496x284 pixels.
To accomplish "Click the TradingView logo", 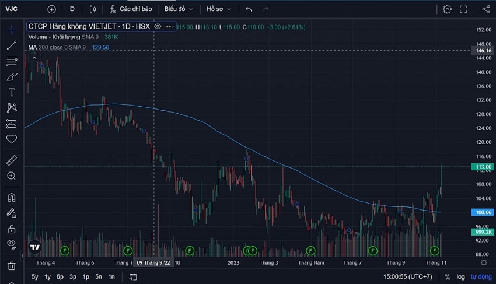I will pos(35,247).
